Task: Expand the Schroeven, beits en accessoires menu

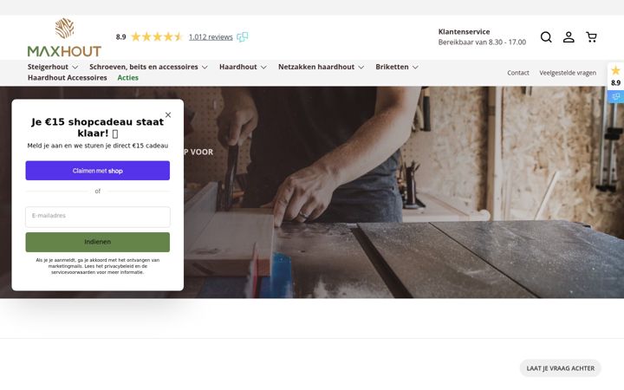Action: [x=148, y=67]
